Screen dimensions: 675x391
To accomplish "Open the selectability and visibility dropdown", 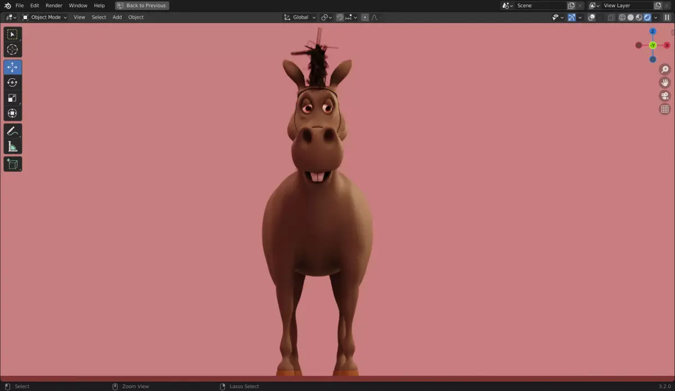I will pos(559,17).
